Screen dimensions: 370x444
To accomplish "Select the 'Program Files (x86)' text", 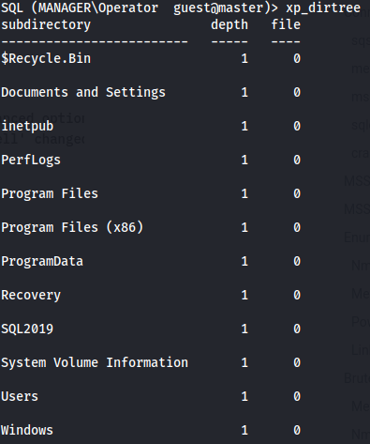I will [x=72, y=227].
